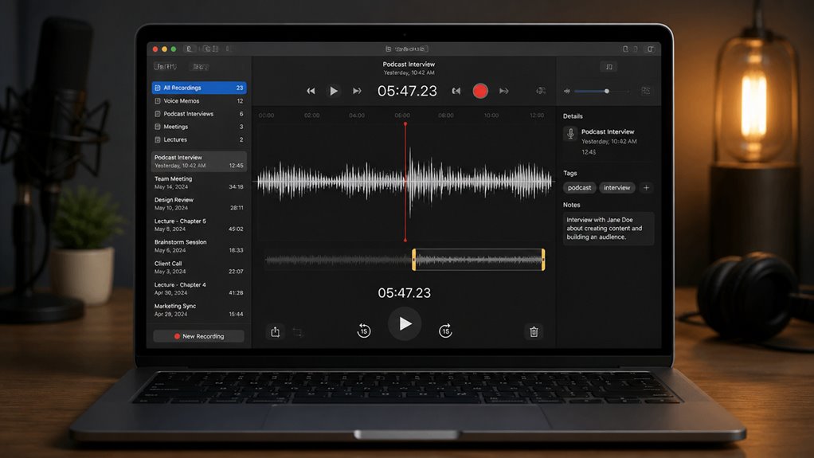The width and height of the screenshot is (814, 458).
Task: Delete the recording with the trash icon
Action: (x=534, y=331)
